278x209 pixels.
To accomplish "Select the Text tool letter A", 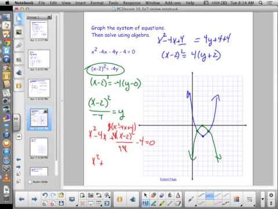I will [x=178, y=195].
